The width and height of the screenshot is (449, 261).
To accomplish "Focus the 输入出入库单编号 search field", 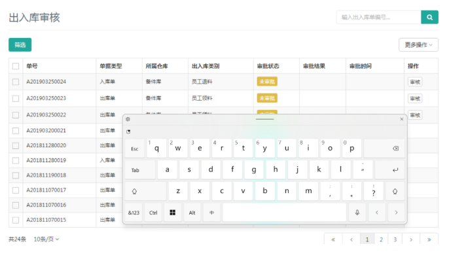I will [378, 17].
